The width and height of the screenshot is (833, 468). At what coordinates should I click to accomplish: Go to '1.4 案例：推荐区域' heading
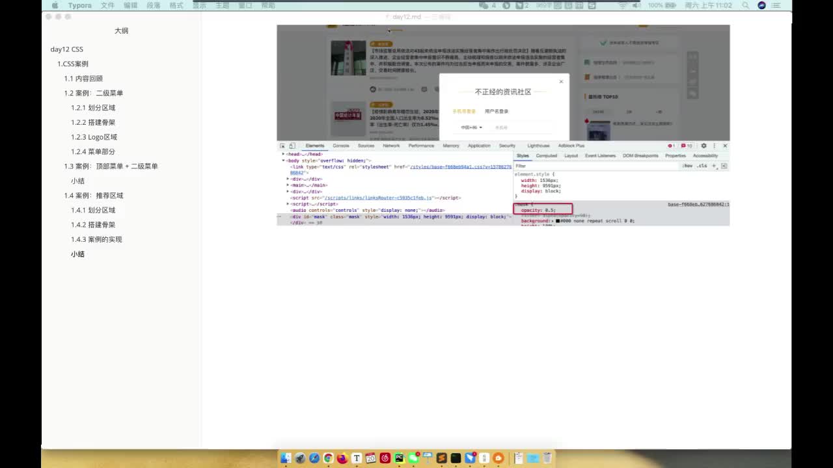pyautogui.click(x=94, y=196)
